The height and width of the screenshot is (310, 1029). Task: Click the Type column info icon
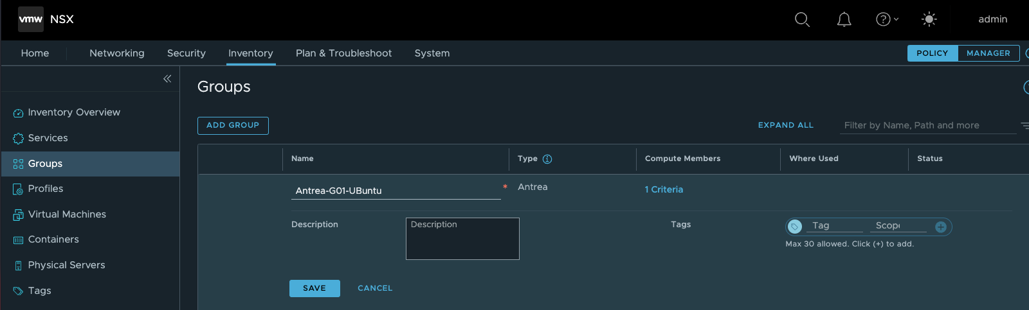click(547, 159)
